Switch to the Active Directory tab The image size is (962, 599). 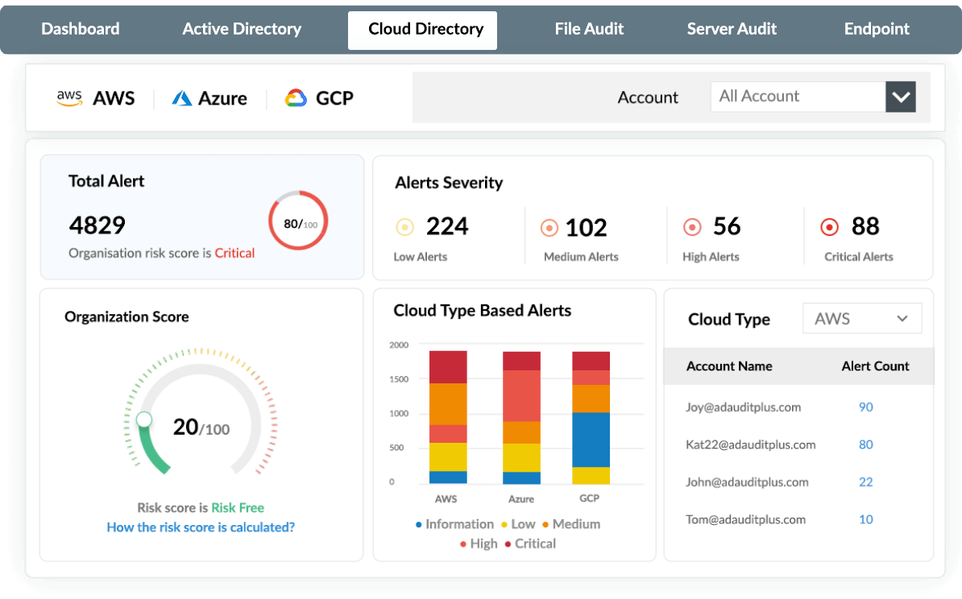click(x=242, y=29)
